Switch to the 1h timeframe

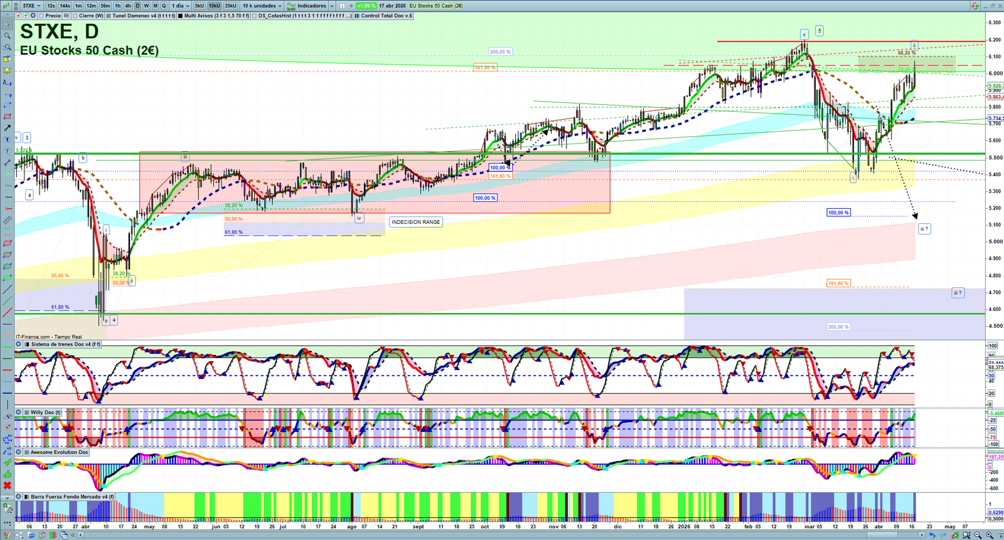coord(117,6)
